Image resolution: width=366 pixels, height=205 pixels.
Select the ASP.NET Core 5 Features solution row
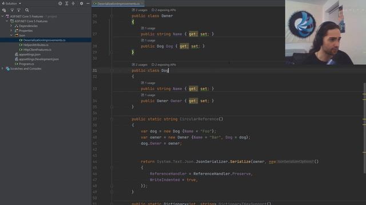[46, 17]
